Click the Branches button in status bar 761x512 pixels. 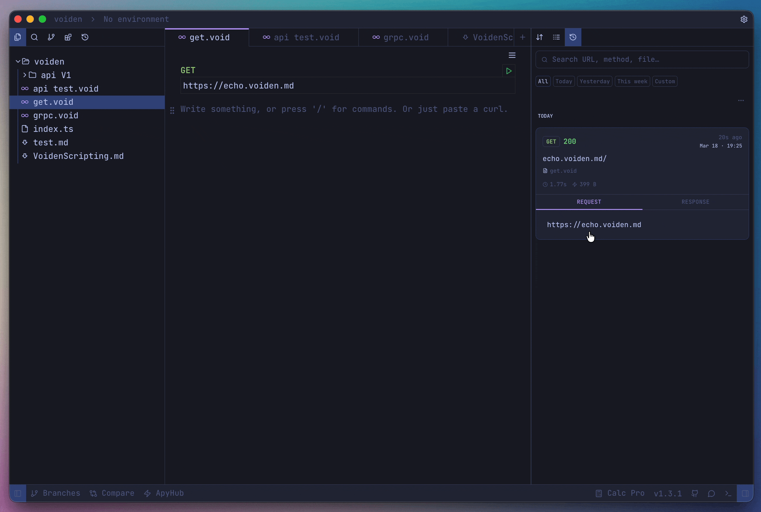(x=56, y=493)
